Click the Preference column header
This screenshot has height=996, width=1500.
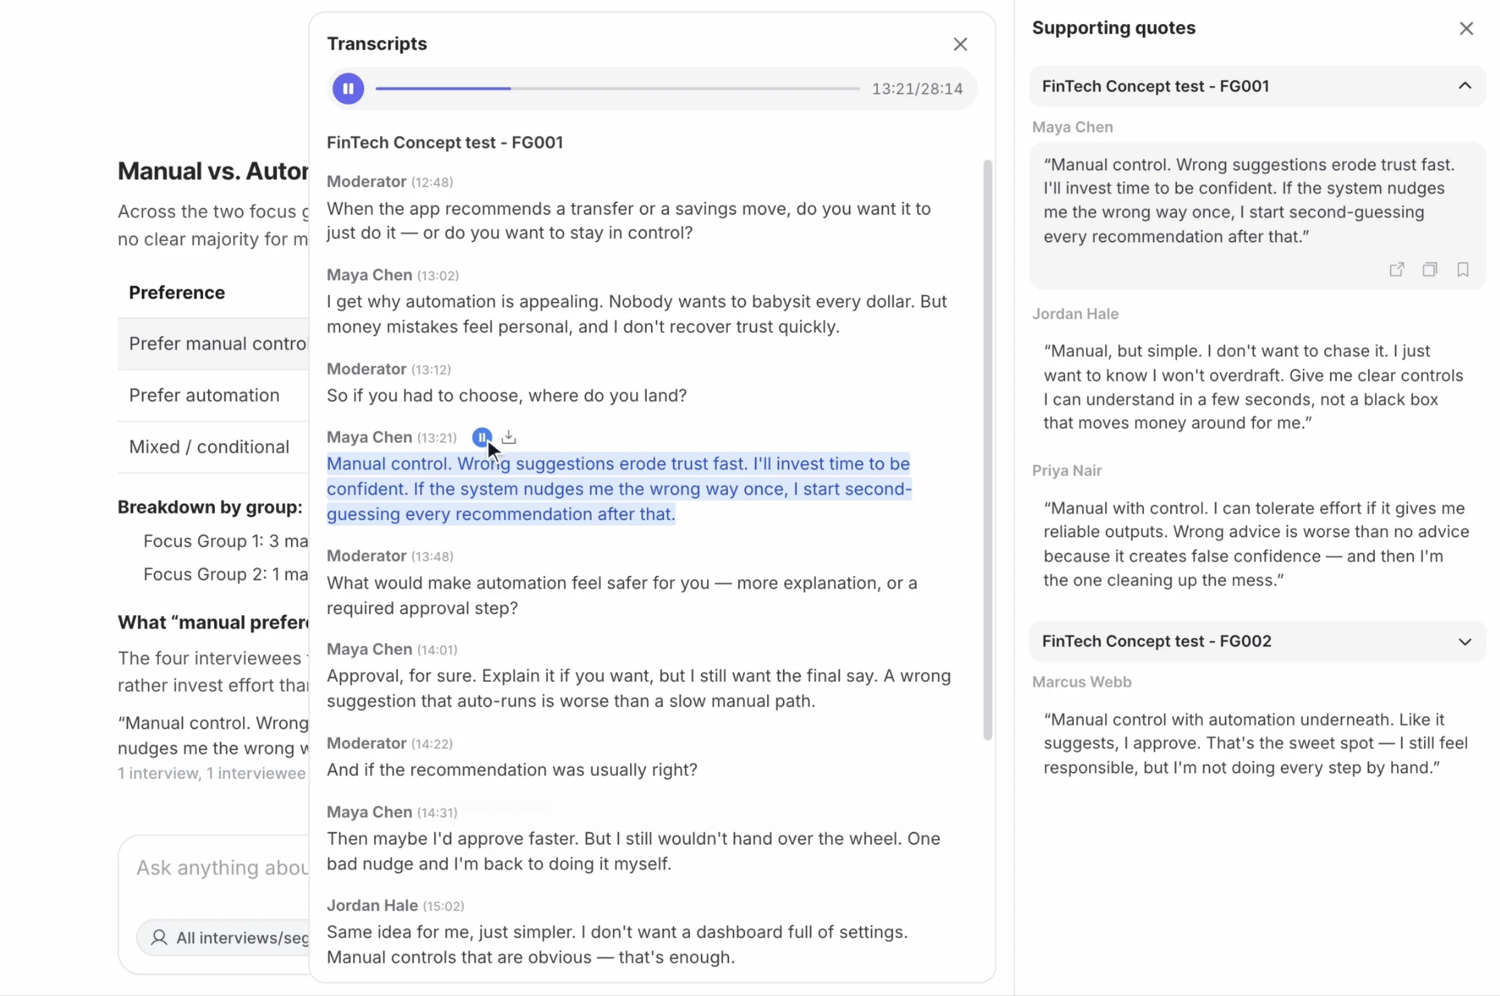tap(177, 292)
